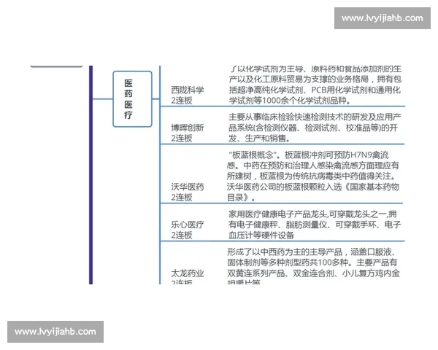
Task: Click the line mentioning 双黄连系列产品
Action: [313, 273]
